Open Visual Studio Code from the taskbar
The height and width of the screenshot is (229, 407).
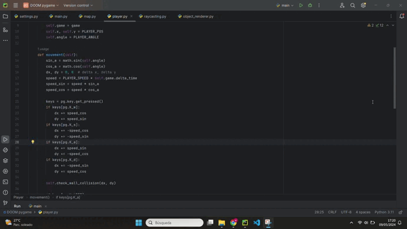point(257,223)
